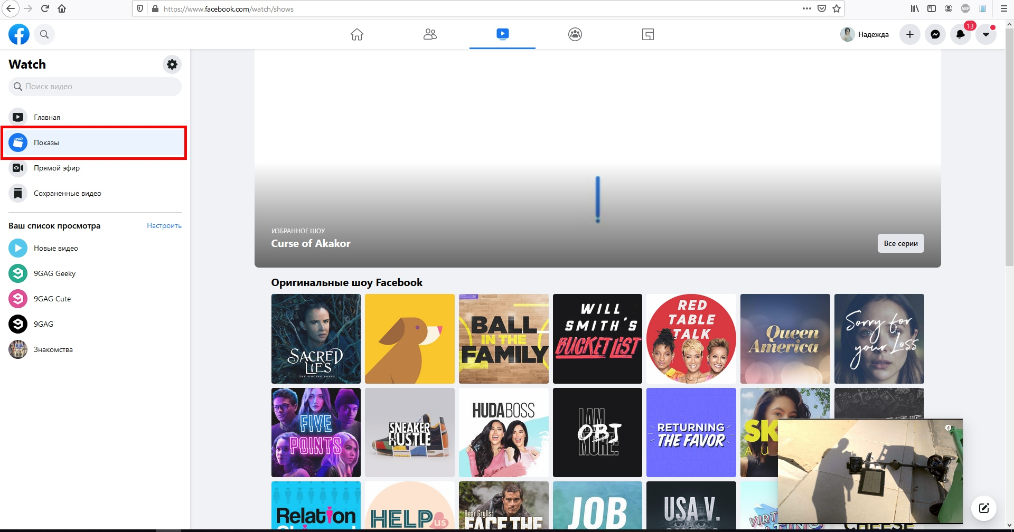Screen dimensions: 1014x532
Task: Click the plus Create button
Action: pos(909,34)
